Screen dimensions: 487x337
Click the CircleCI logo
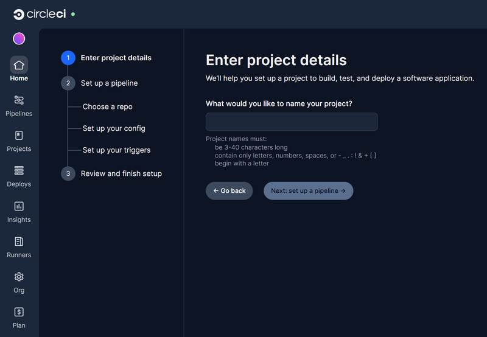tap(39, 14)
